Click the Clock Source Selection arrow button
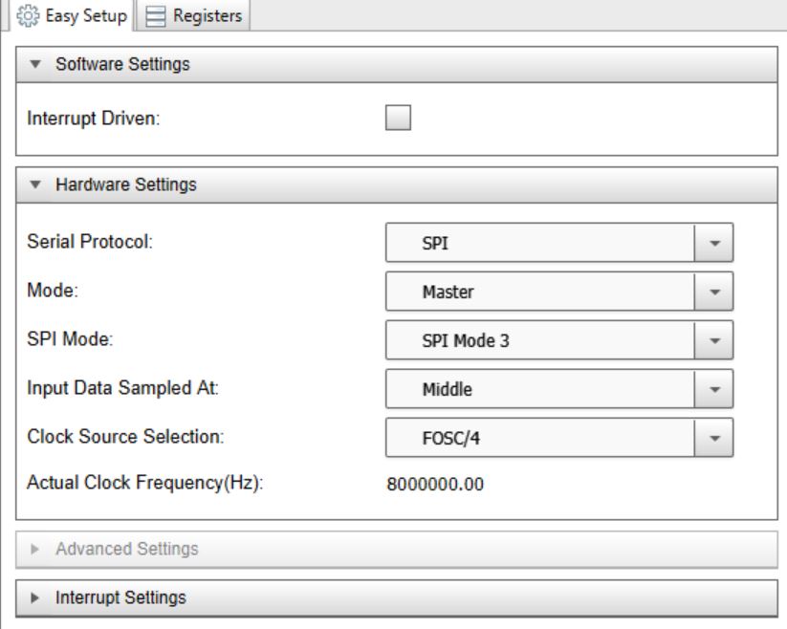The width and height of the screenshot is (787, 629). point(713,438)
